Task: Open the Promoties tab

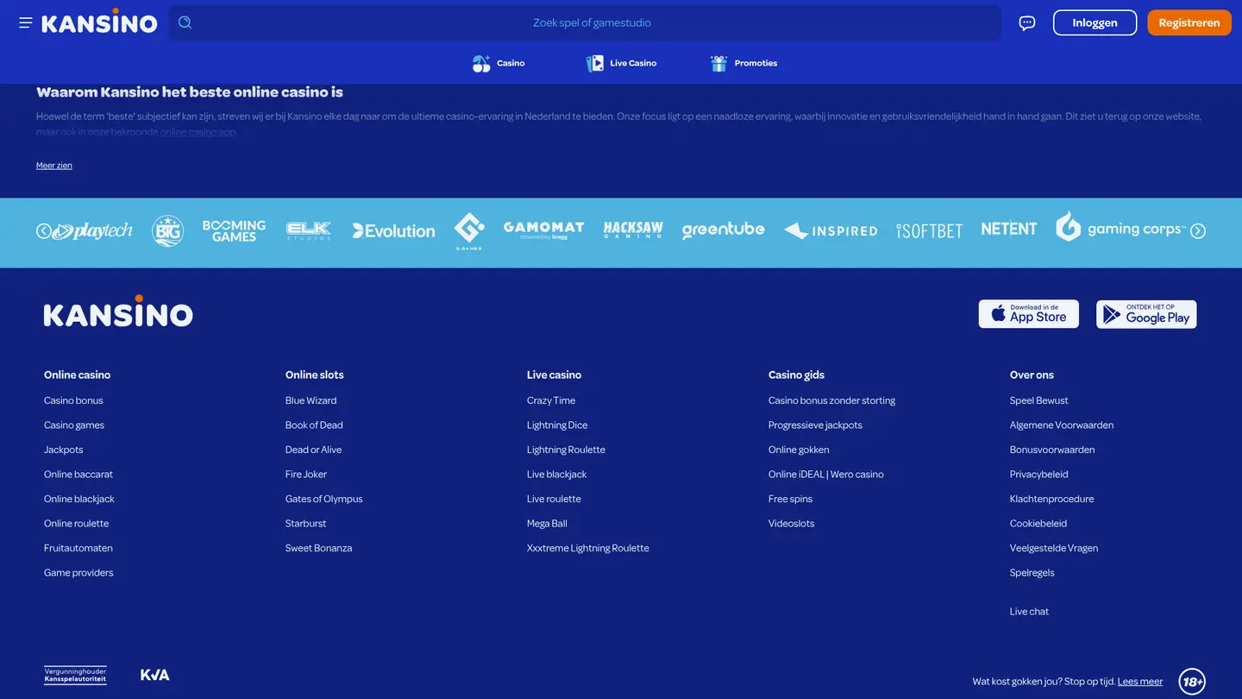Action: (743, 63)
